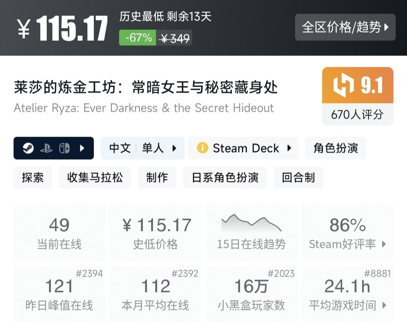Click the 历史最低 剩余13天 label
Screen dimensions: 407x323
pyautogui.click(x=165, y=17)
